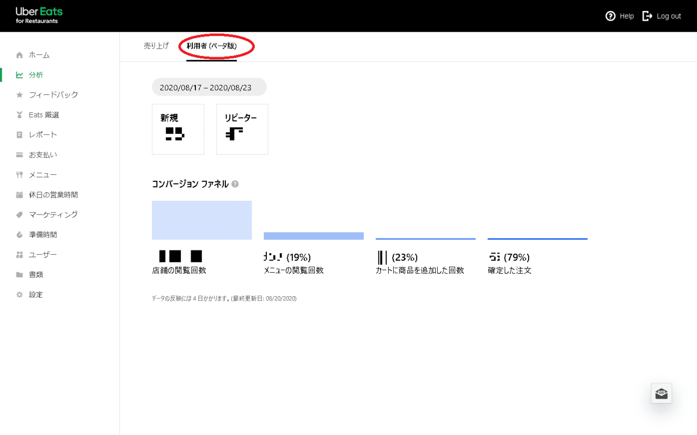Click the star icon beside フィードバック

pyautogui.click(x=20, y=95)
